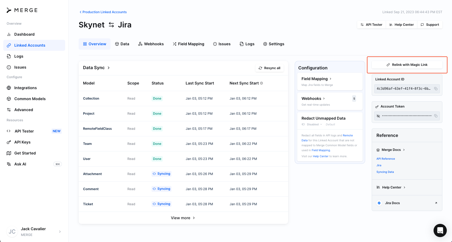Open the API Reference link

[385, 159]
